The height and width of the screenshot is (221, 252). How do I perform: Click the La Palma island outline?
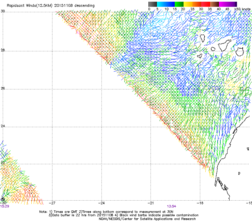[x=202, y=38]
